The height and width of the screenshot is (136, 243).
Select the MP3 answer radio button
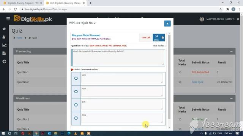click(x=76, y=78)
